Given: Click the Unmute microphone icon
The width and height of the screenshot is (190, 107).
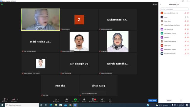Looking at the screenshot, I should [x=4, y=100].
